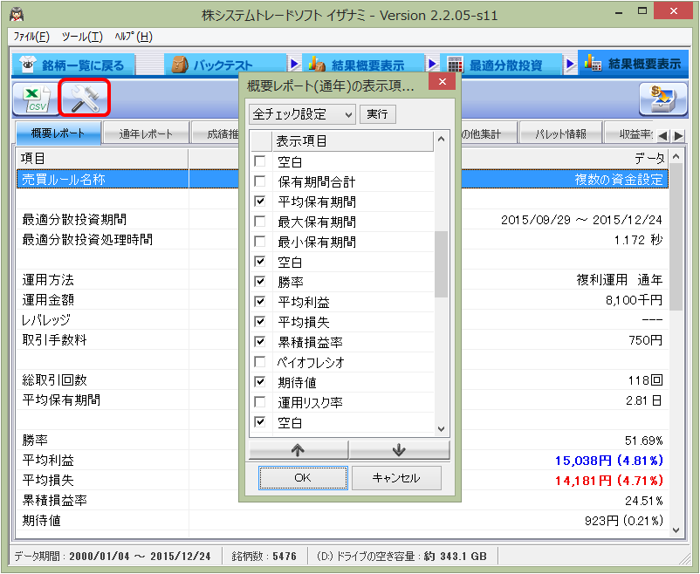This screenshot has width=700, height=574.
Task: Enable the 運用リスク率 checkbox
Action: (260, 401)
